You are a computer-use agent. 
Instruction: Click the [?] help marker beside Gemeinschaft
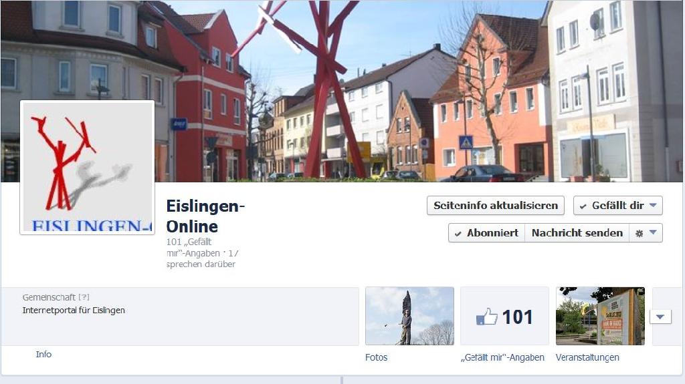[x=84, y=297]
